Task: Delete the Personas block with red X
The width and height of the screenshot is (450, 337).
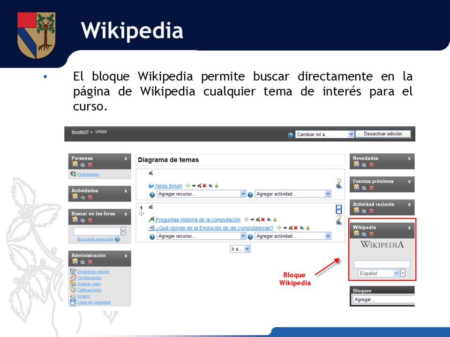Action: point(90,165)
